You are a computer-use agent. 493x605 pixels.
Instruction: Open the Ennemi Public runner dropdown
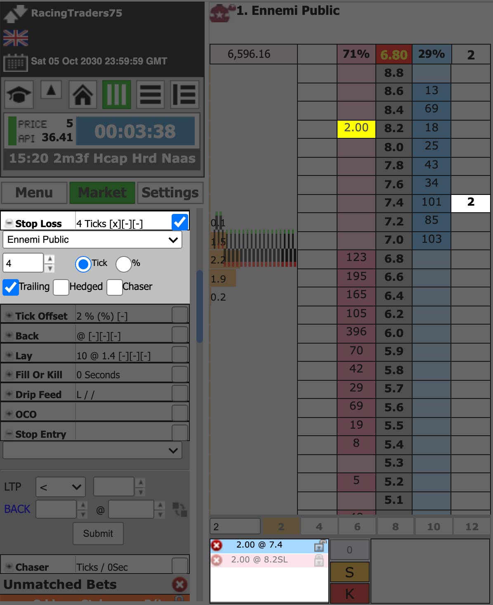coord(92,240)
